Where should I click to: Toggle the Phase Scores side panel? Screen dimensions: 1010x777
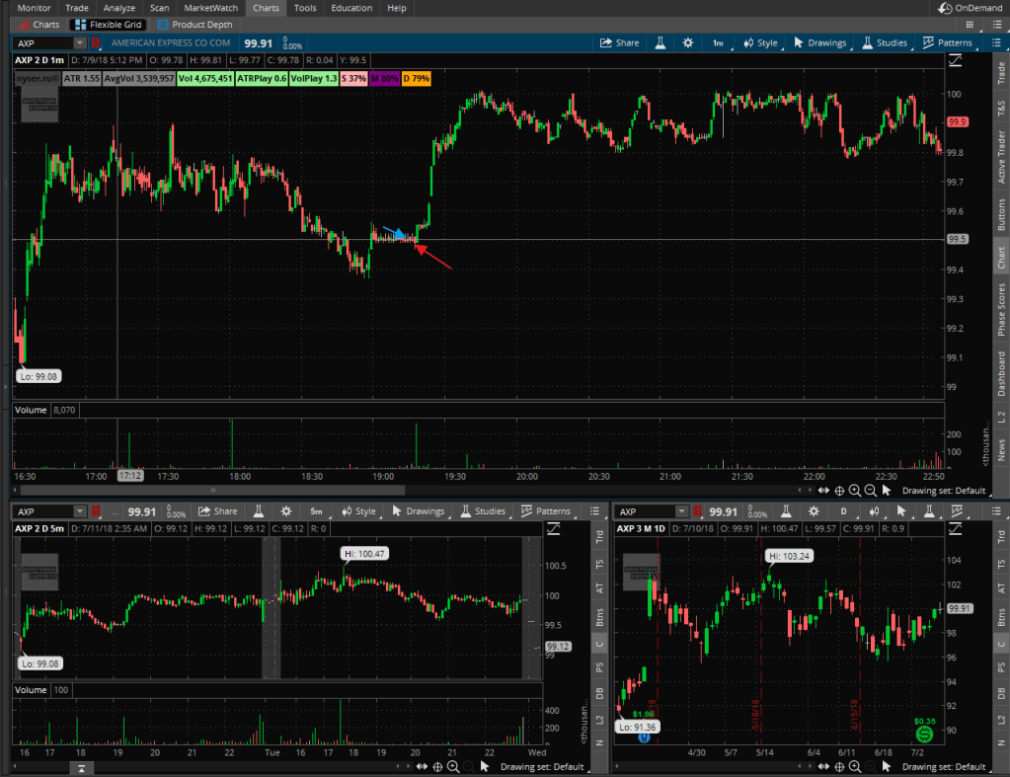coord(1001,307)
